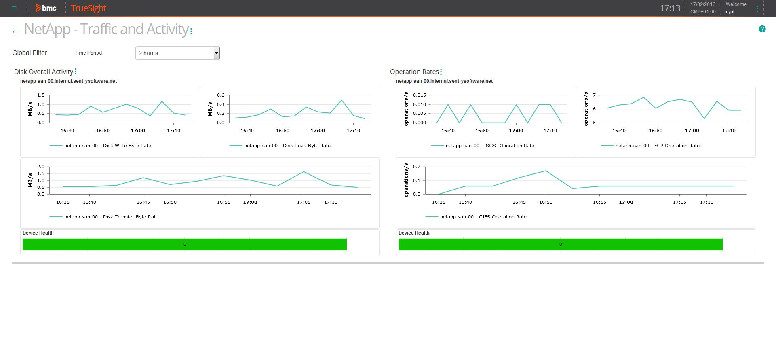Click the iSCSI Operation Rate legend
Screen dimensions: 776x351
pos(483,146)
